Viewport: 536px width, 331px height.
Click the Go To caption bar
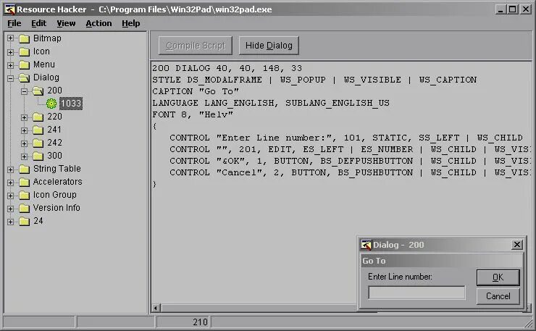point(442,261)
